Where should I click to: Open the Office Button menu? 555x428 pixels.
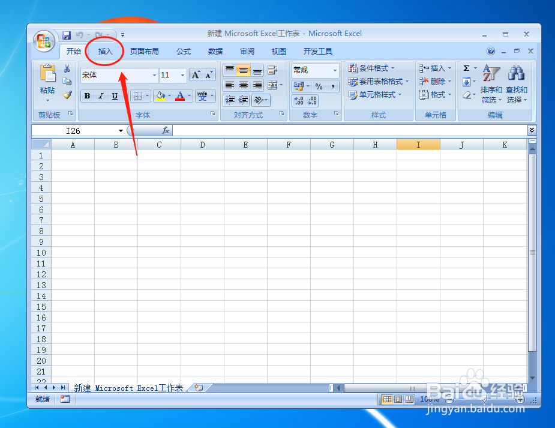tap(44, 41)
